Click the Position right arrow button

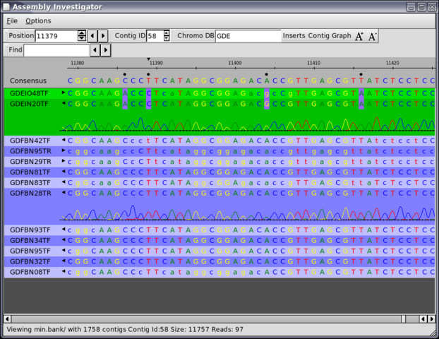point(104,36)
